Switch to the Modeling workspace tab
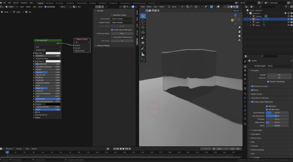Viewport: 293px width, 162px height. coord(49,3)
